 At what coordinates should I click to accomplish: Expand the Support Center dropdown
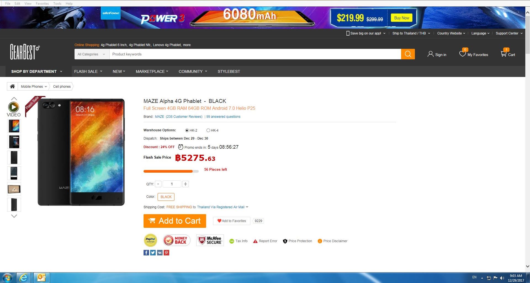[x=509, y=33]
